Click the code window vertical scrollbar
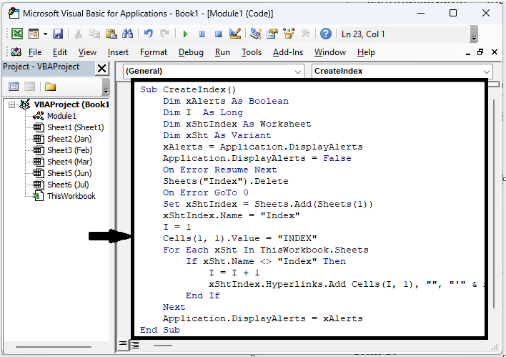506x357 pixels. 494,203
